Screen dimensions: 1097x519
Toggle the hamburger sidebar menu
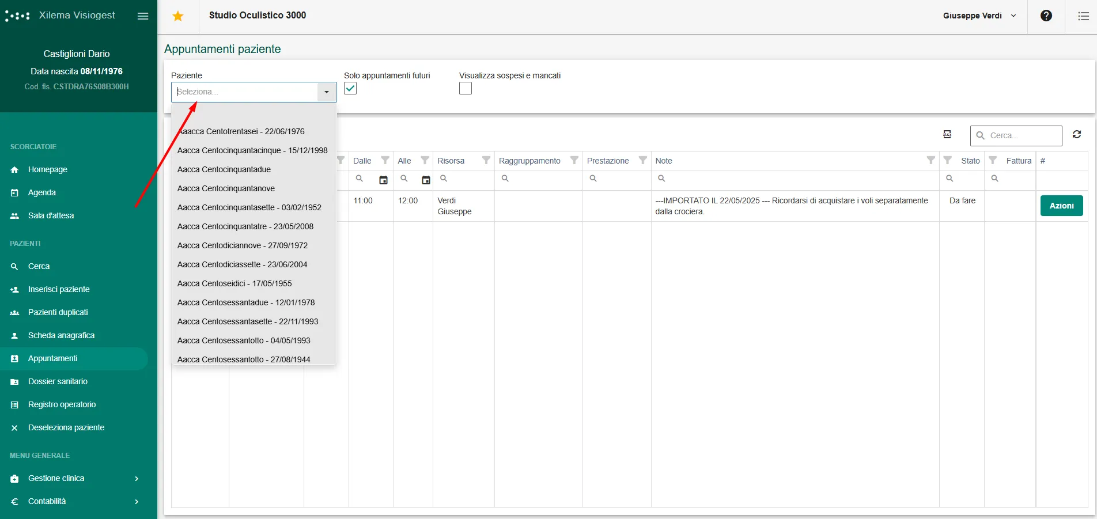pos(143,16)
